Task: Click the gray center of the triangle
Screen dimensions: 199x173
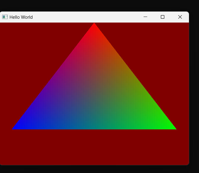Action: click(x=94, y=94)
